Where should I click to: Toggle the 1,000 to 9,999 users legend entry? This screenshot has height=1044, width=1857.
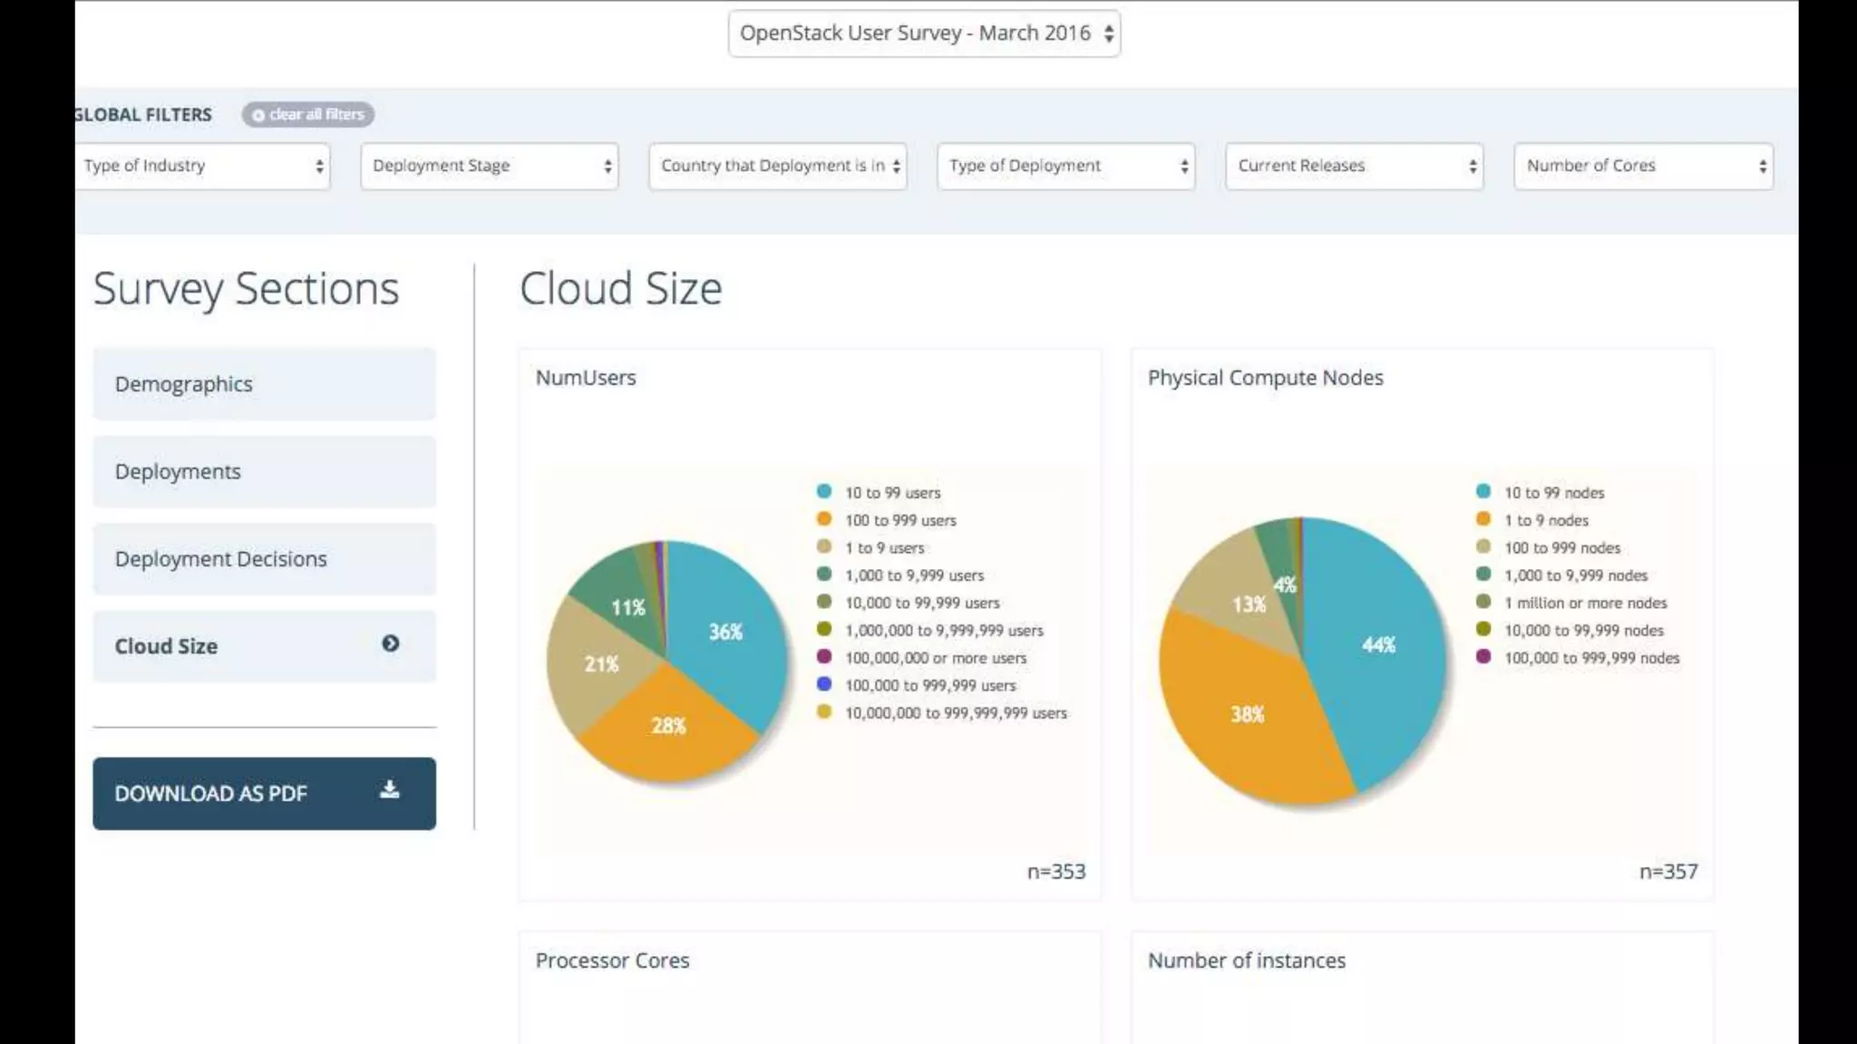[913, 575]
